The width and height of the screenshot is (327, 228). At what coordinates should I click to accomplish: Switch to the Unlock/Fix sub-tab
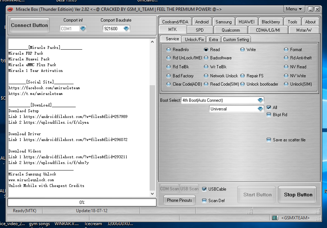194,39
